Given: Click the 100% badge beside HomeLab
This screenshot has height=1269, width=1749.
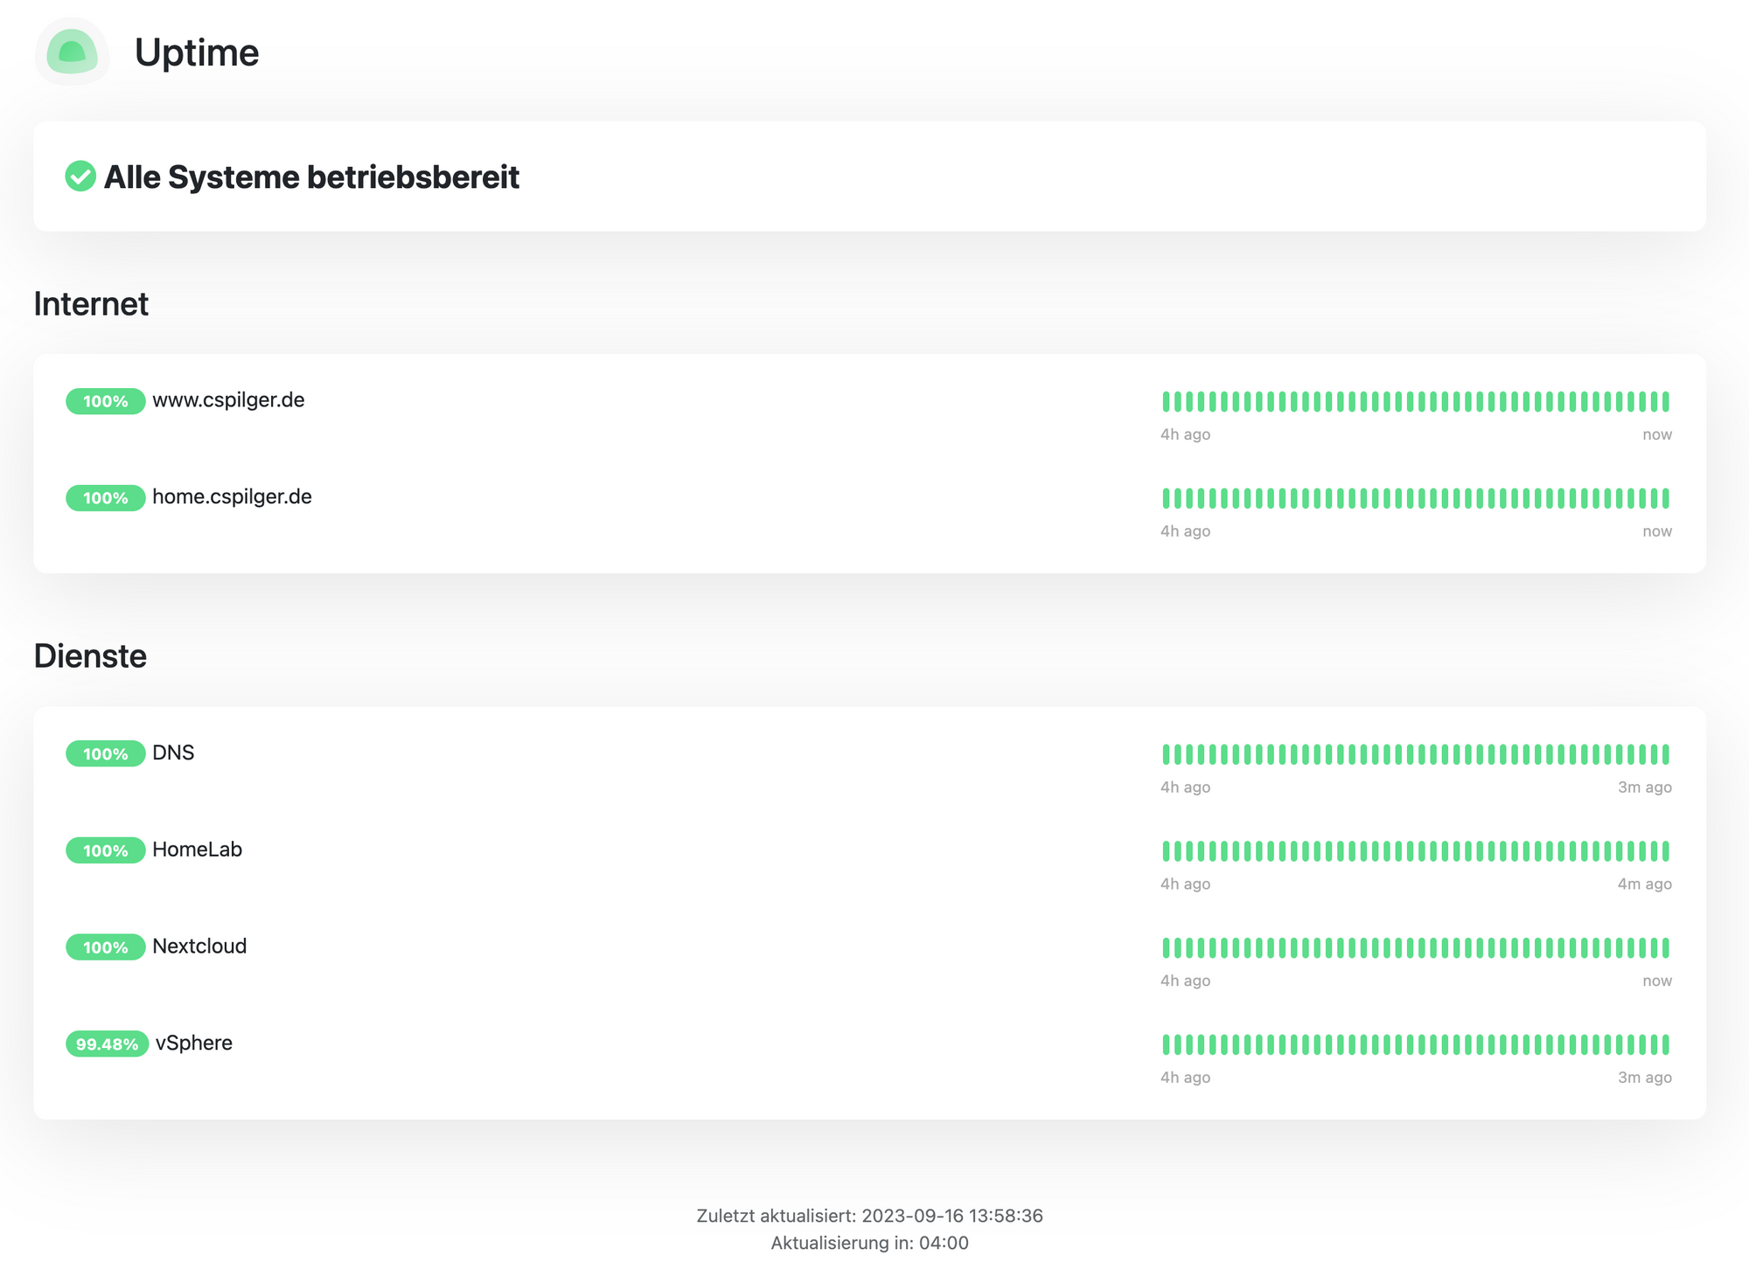Looking at the screenshot, I should pyautogui.click(x=105, y=850).
